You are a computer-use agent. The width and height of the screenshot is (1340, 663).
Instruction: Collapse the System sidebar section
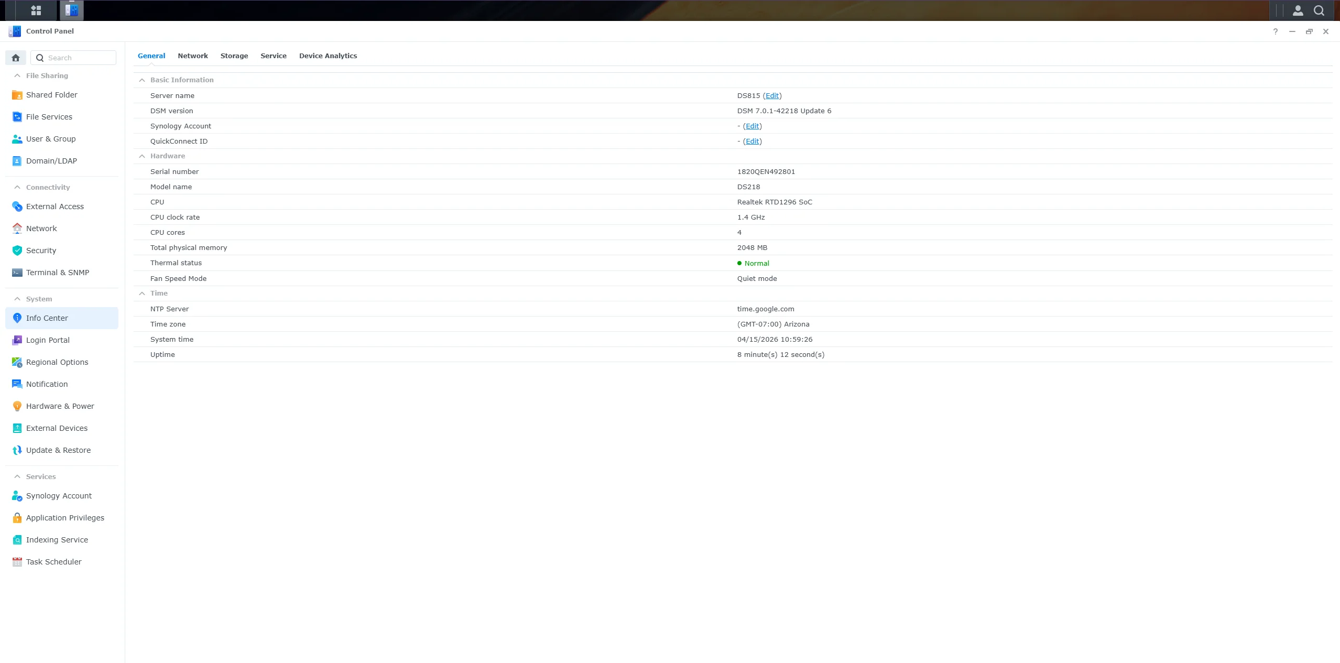tap(17, 299)
